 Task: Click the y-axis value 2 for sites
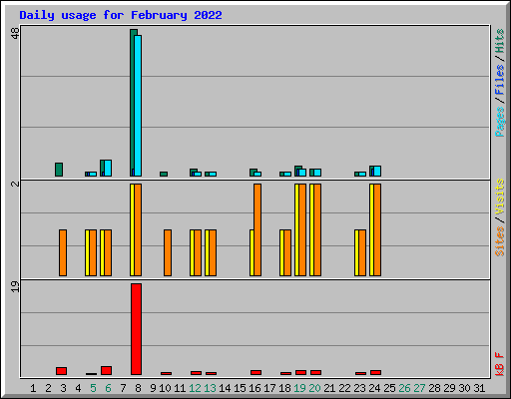pos(15,184)
